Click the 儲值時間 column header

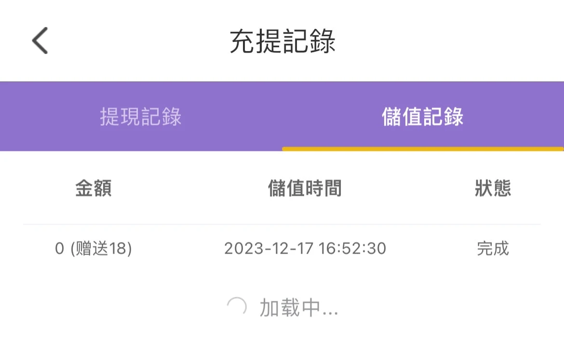click(x=305, y=189)
